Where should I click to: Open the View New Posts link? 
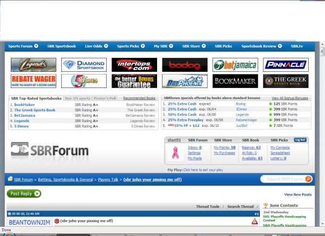click(297, 194)
